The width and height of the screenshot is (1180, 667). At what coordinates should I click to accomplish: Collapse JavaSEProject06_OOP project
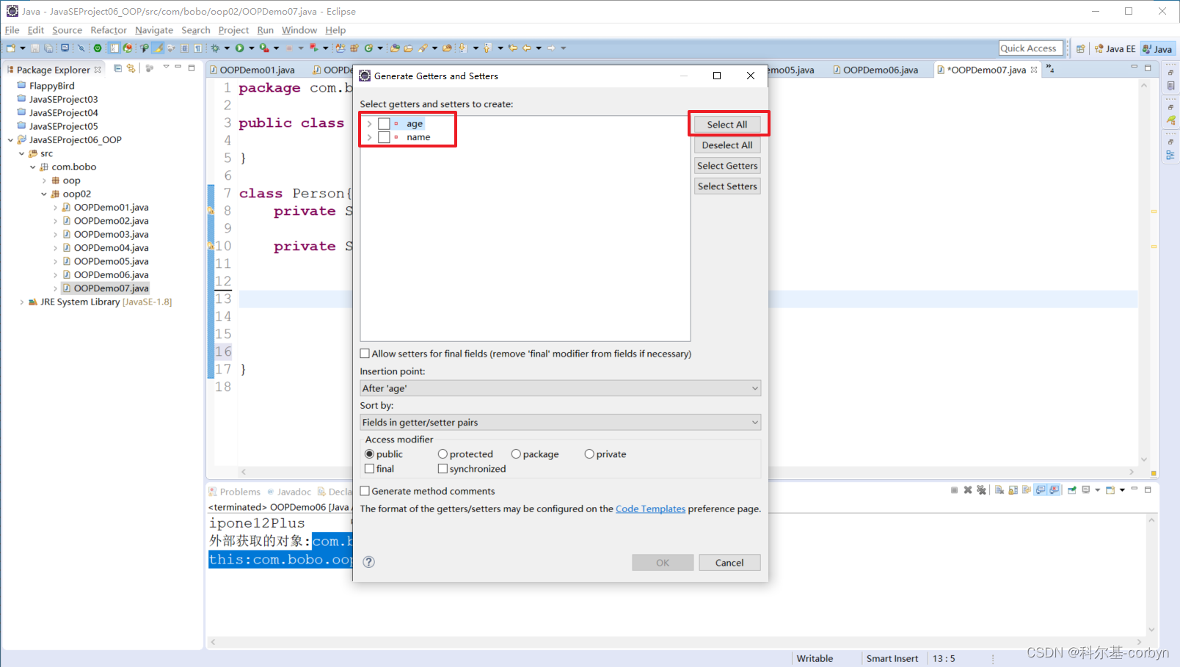click(x=10, y=139)
